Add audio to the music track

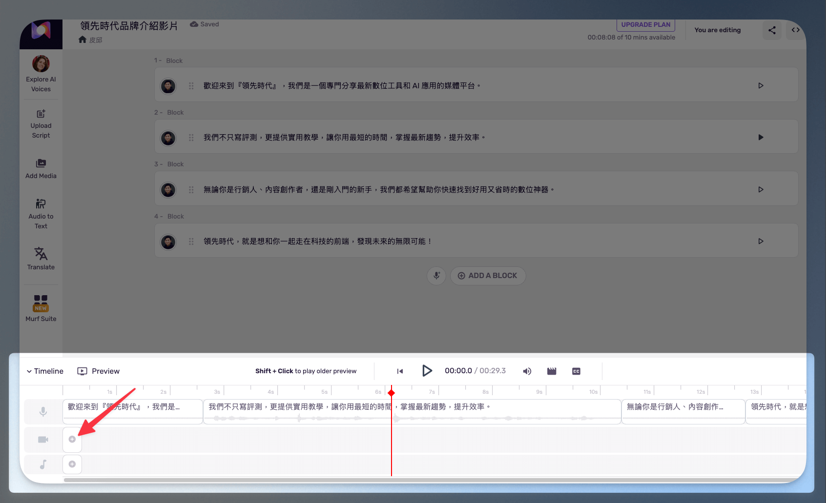[x=72, y=464]
